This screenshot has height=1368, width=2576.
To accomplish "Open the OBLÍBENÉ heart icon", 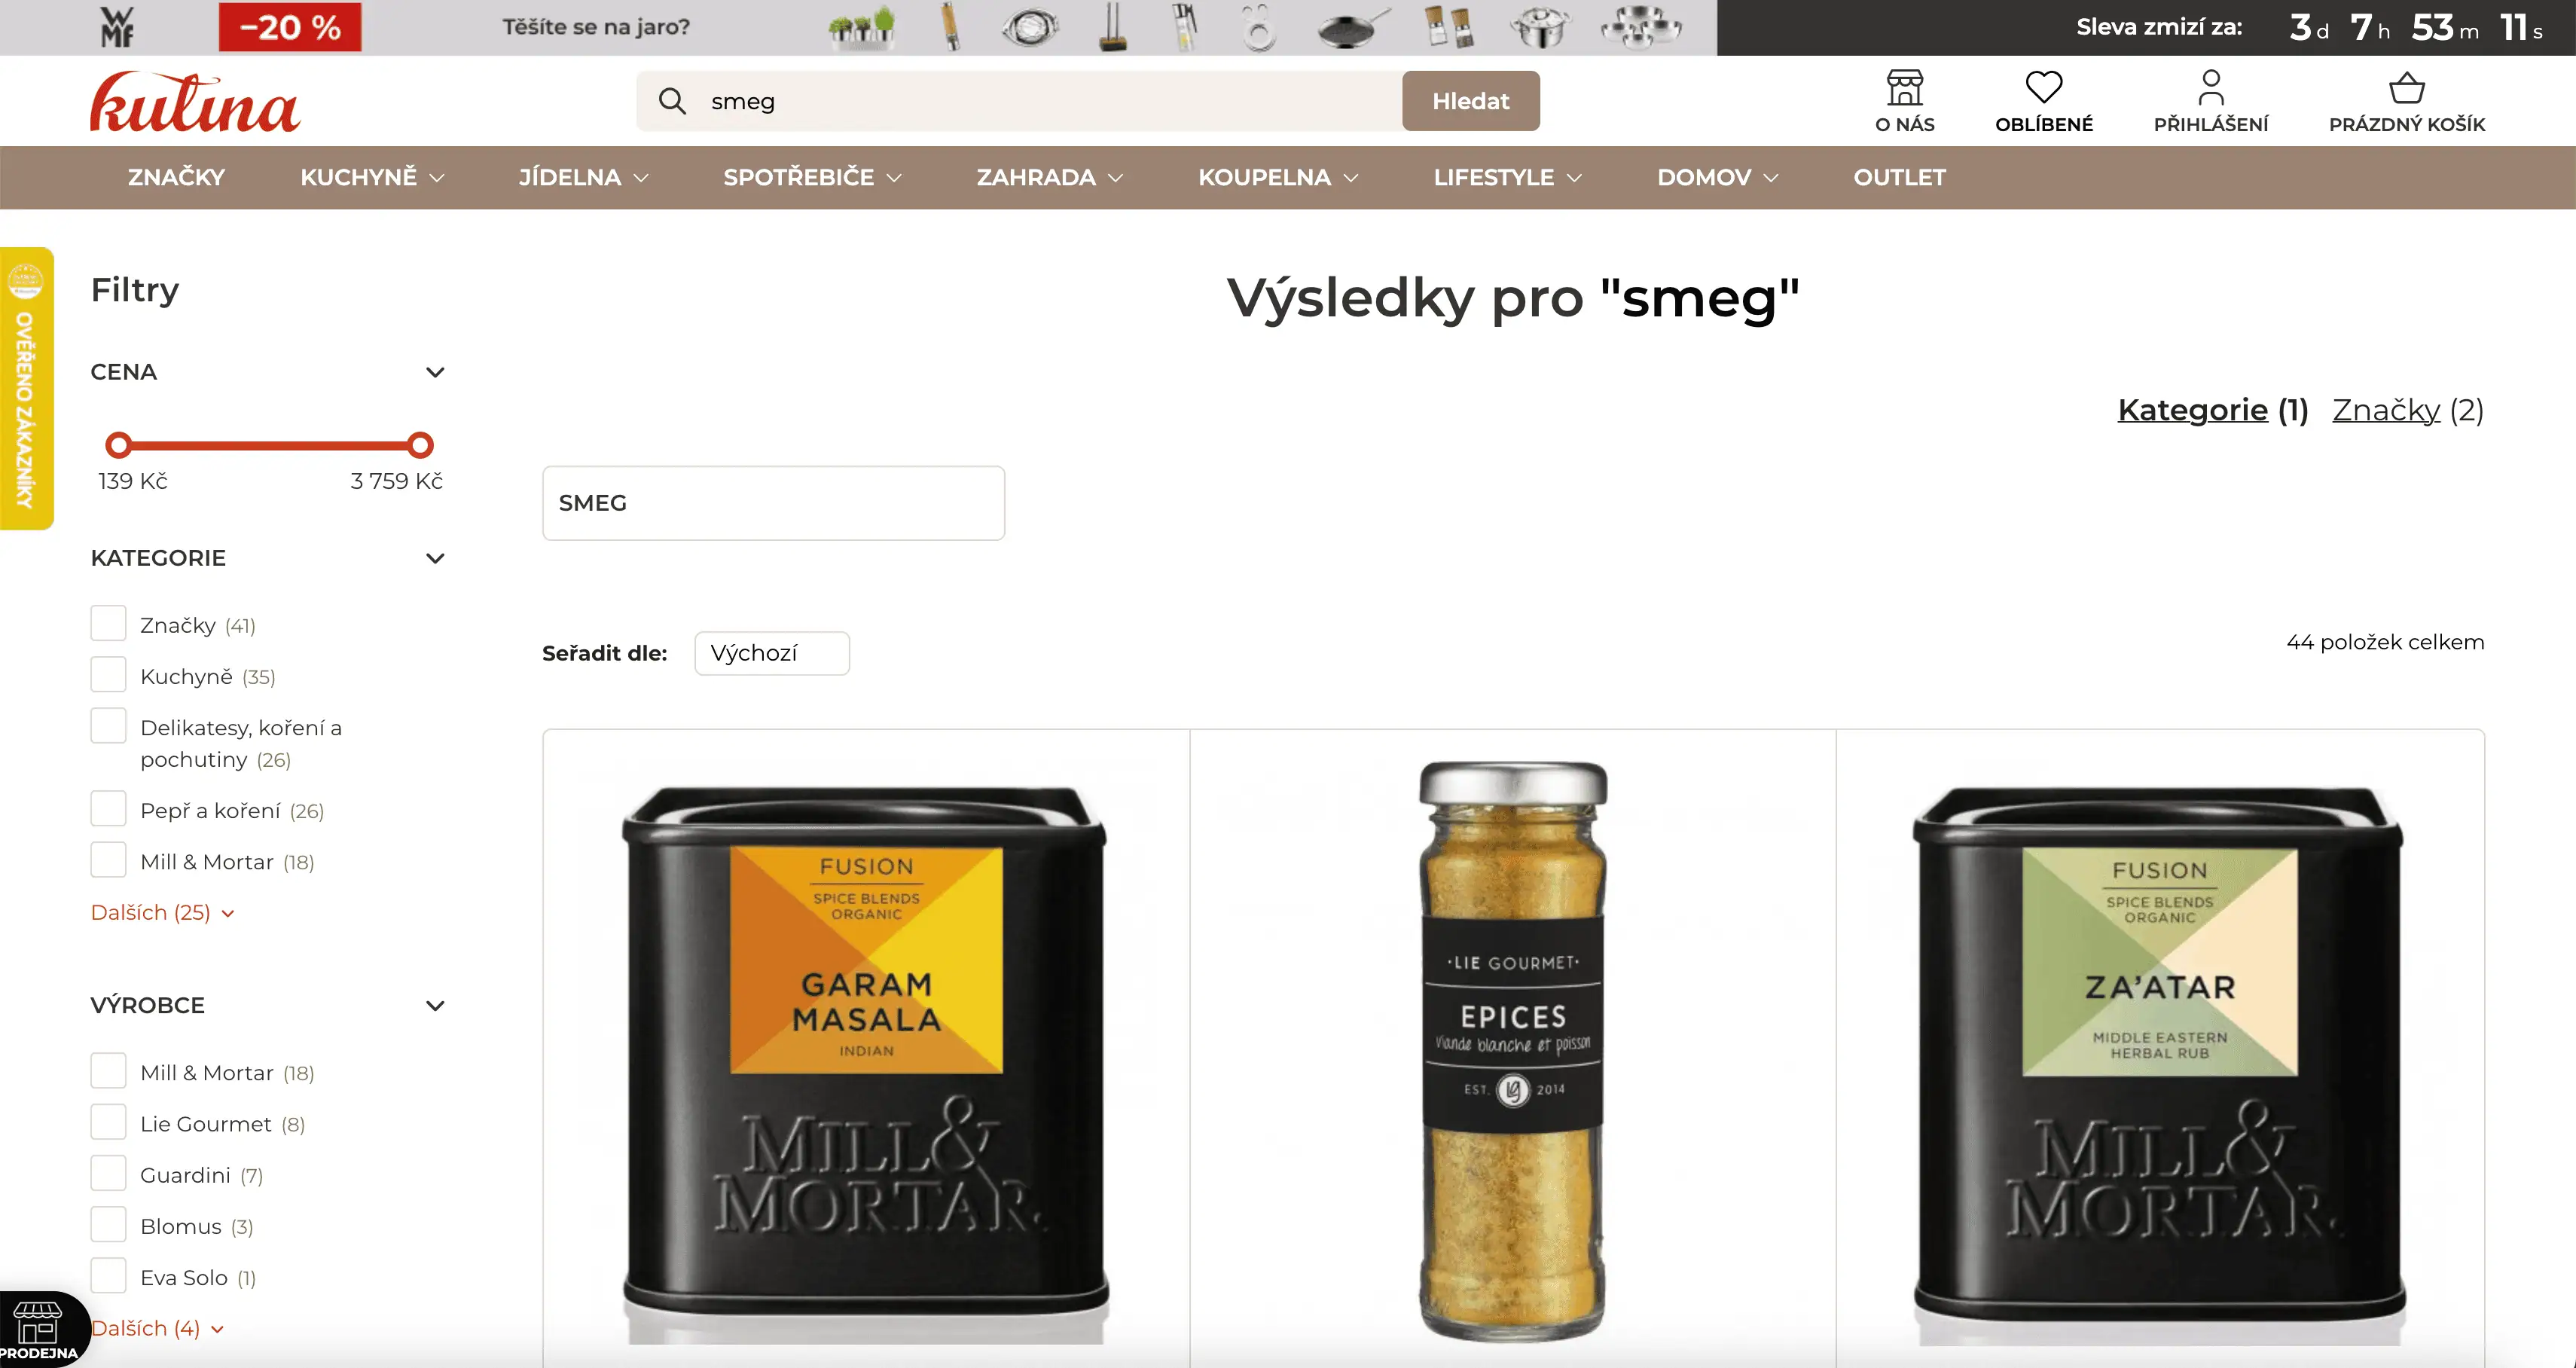I will coord(2043,88).
